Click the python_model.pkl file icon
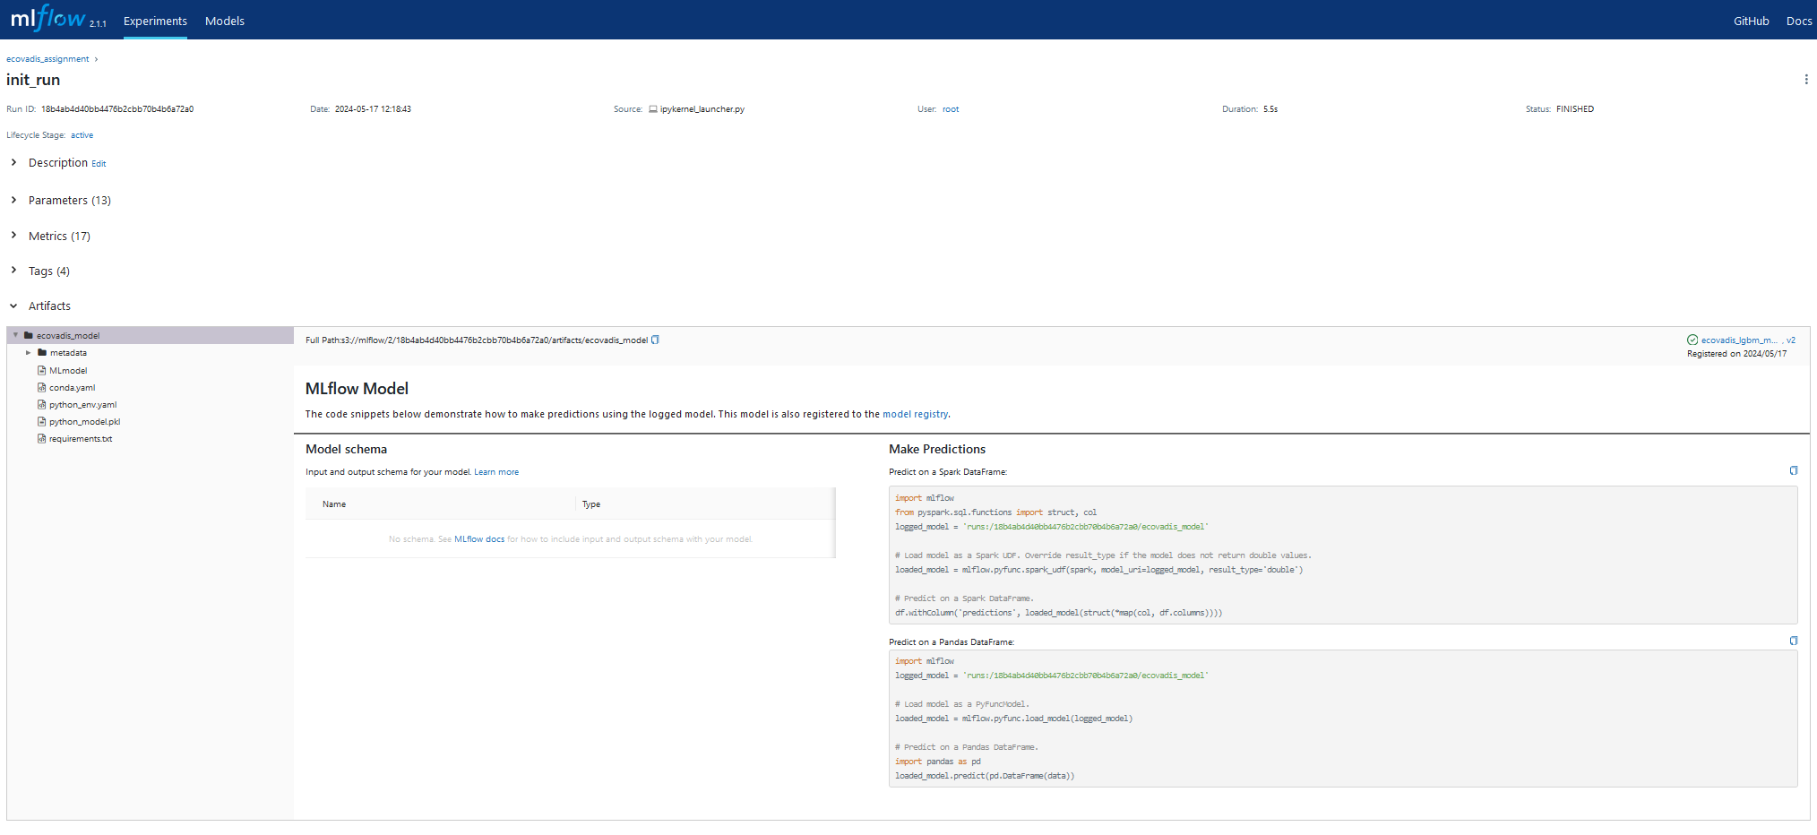Image resolution: width=1817 pixels, height=835 pixels. (x=41, y=421)
